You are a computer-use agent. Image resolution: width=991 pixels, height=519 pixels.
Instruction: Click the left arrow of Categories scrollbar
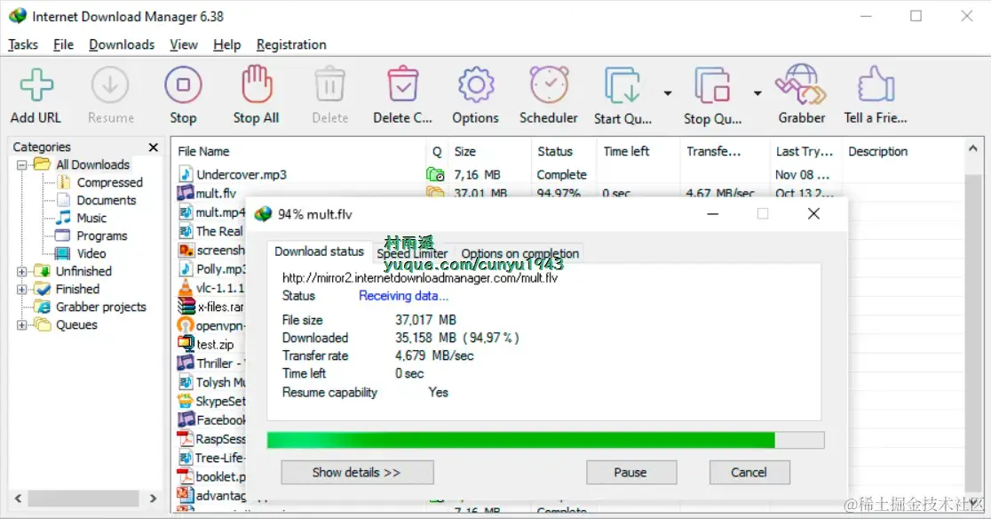pos(19,499)
